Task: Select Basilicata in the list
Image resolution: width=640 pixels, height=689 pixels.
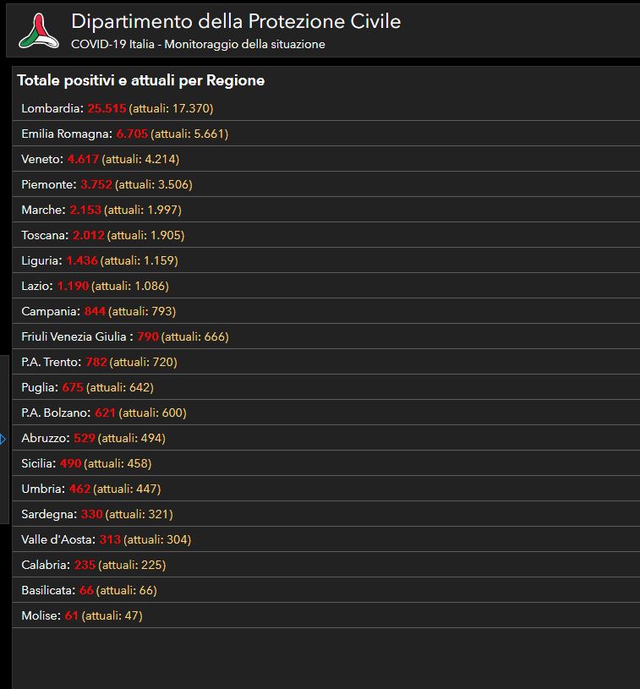Action: coord(89,590)
